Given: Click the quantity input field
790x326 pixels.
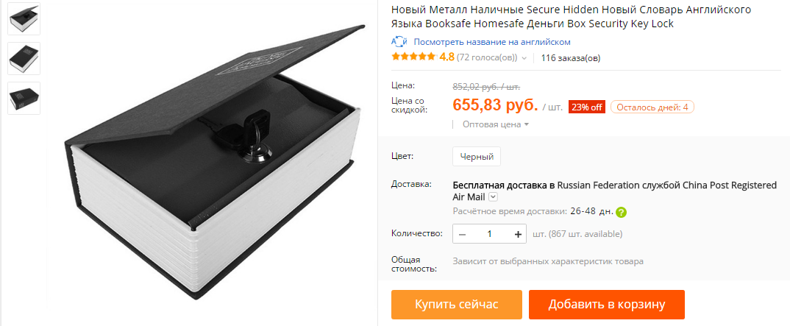Looking at the screenshot, I should point(489,234).
